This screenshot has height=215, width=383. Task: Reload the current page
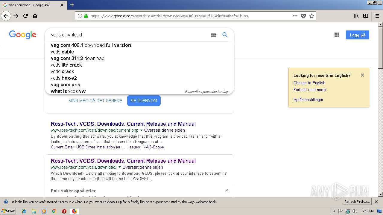tap(25, 16)
